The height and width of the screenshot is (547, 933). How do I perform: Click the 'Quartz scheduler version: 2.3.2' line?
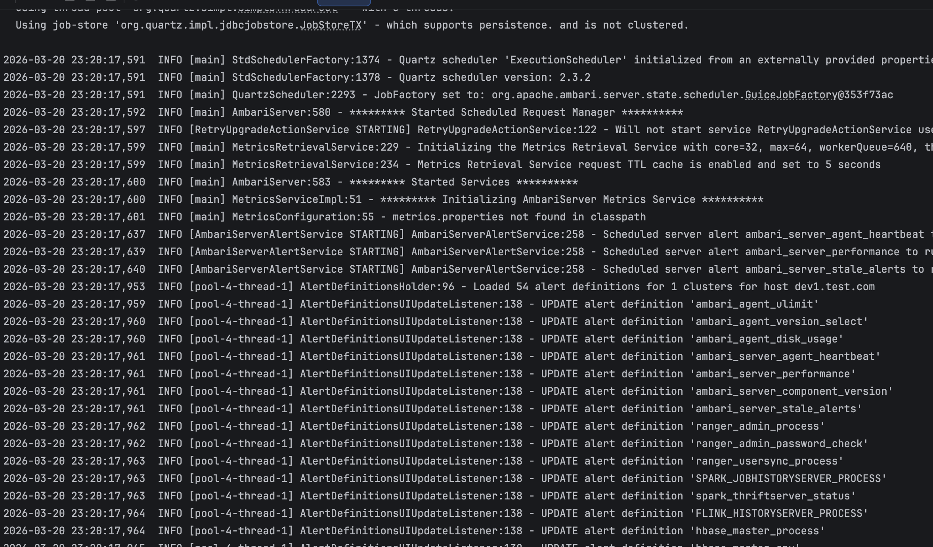(494, 78)
